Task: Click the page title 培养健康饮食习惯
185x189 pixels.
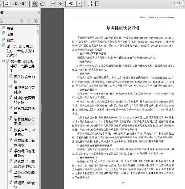Action: pos(123,28)
